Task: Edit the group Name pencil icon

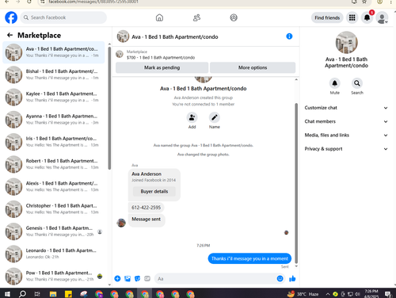Action: (x=215, y=117)
